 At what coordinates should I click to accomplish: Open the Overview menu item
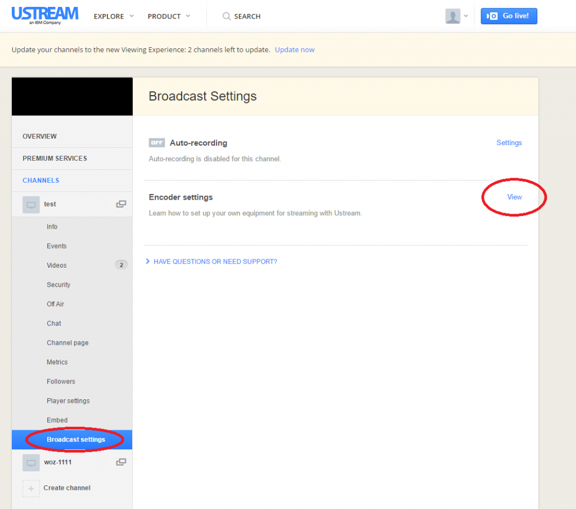[72, 136]
